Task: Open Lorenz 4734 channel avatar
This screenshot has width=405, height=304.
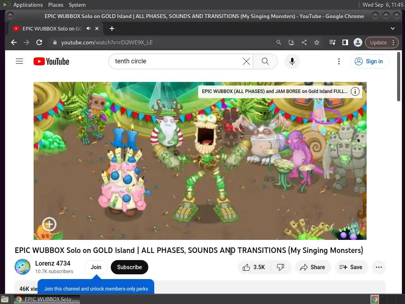Action: (23, 267)
